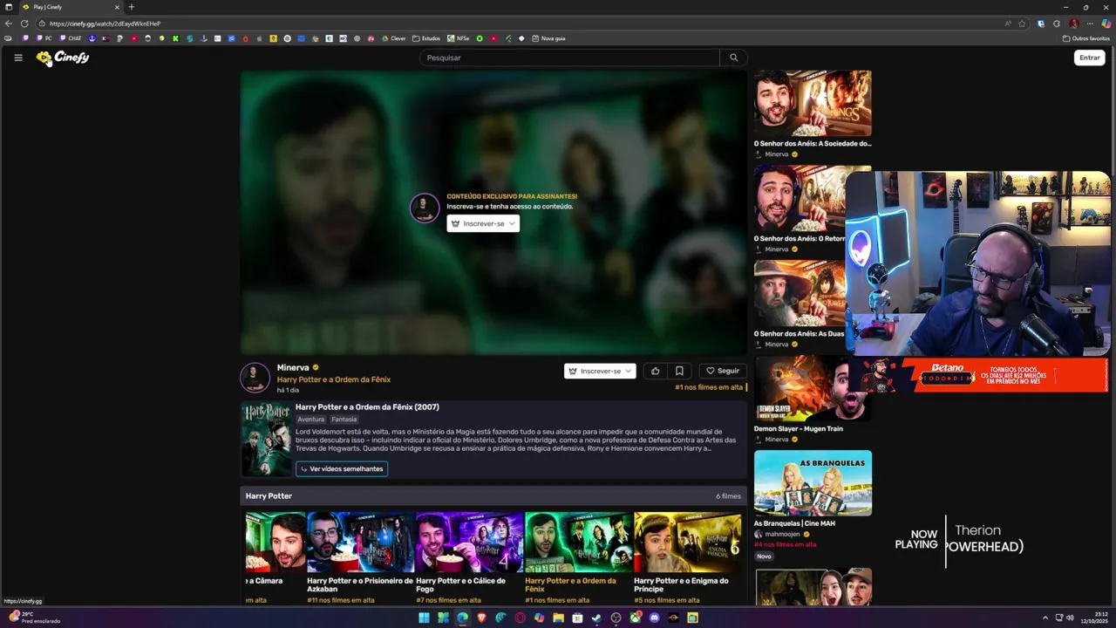Open the PC bookmark
Image resolution: width=1116 pixels, height=628 pixels.
(x=44, y=38)
